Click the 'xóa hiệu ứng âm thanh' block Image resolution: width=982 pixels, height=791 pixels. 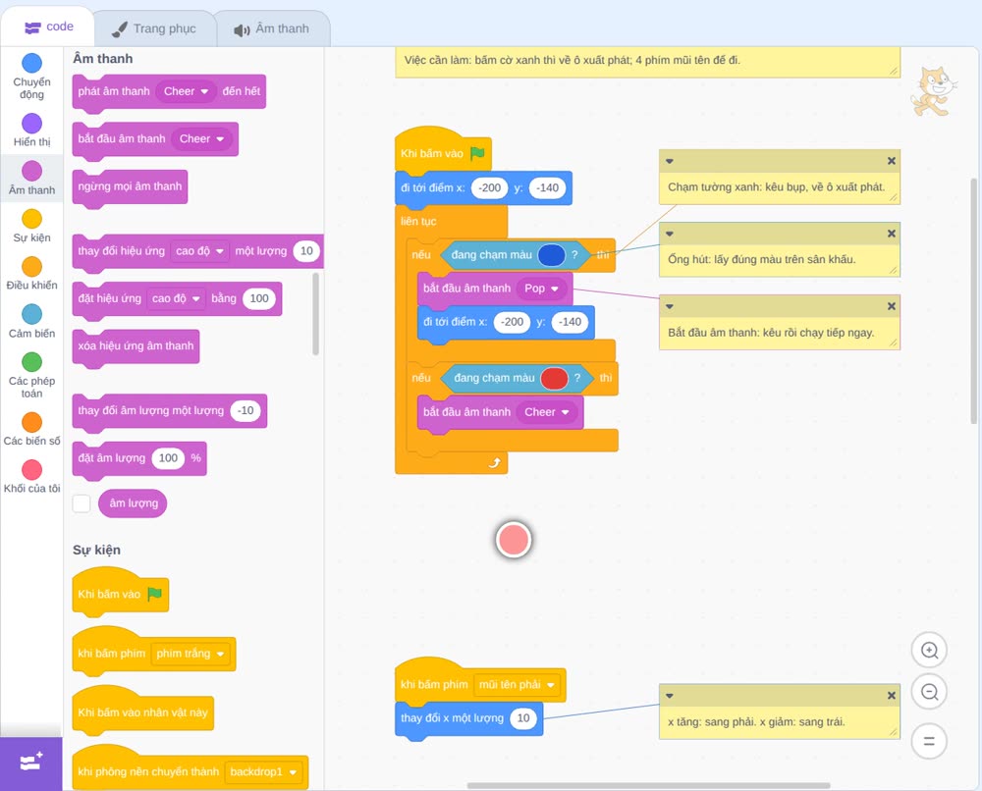tap(136, 346)
